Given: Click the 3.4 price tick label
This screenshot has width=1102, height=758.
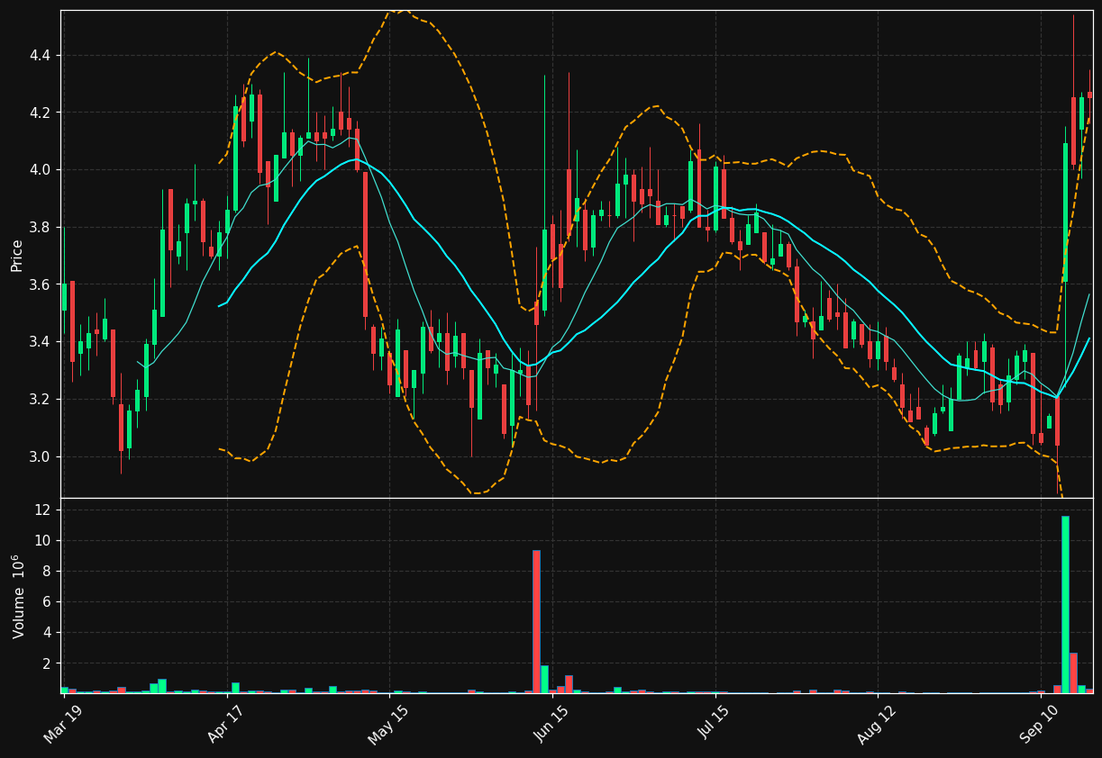Looking at the screenshot, I should coord(40,342).
